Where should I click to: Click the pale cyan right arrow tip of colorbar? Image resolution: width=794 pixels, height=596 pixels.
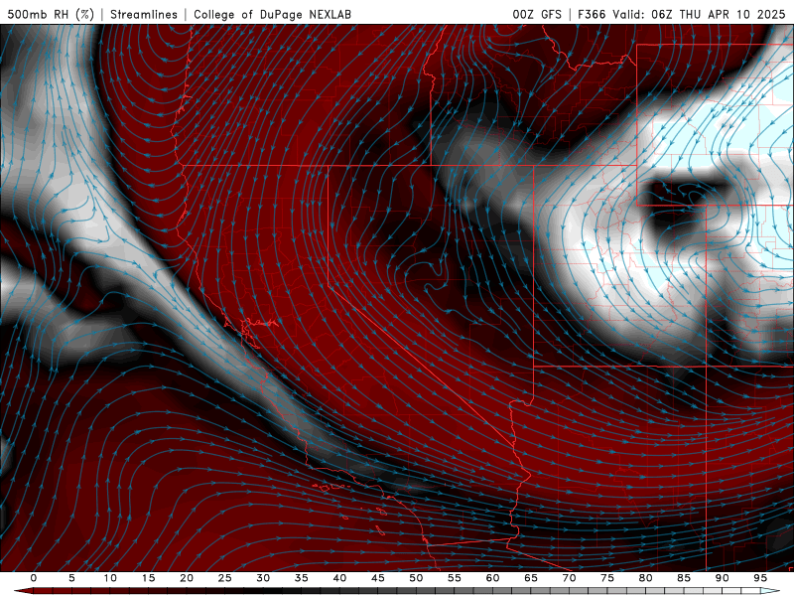tap(770, 591)
